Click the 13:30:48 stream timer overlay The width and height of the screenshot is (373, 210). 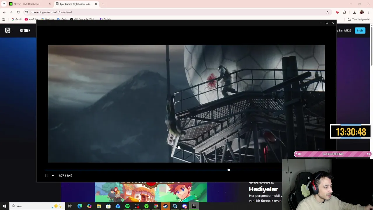pyautogui.click(x=351, y=132)
